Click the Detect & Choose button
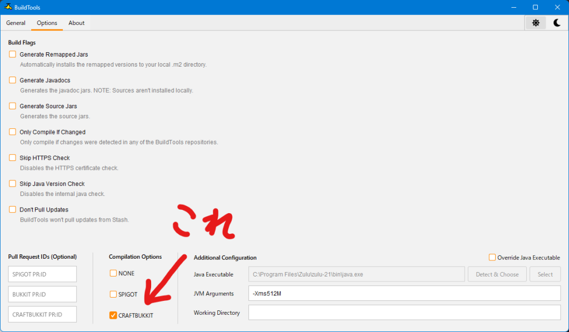This screenshot has height=332, width=569. point(497,274)
